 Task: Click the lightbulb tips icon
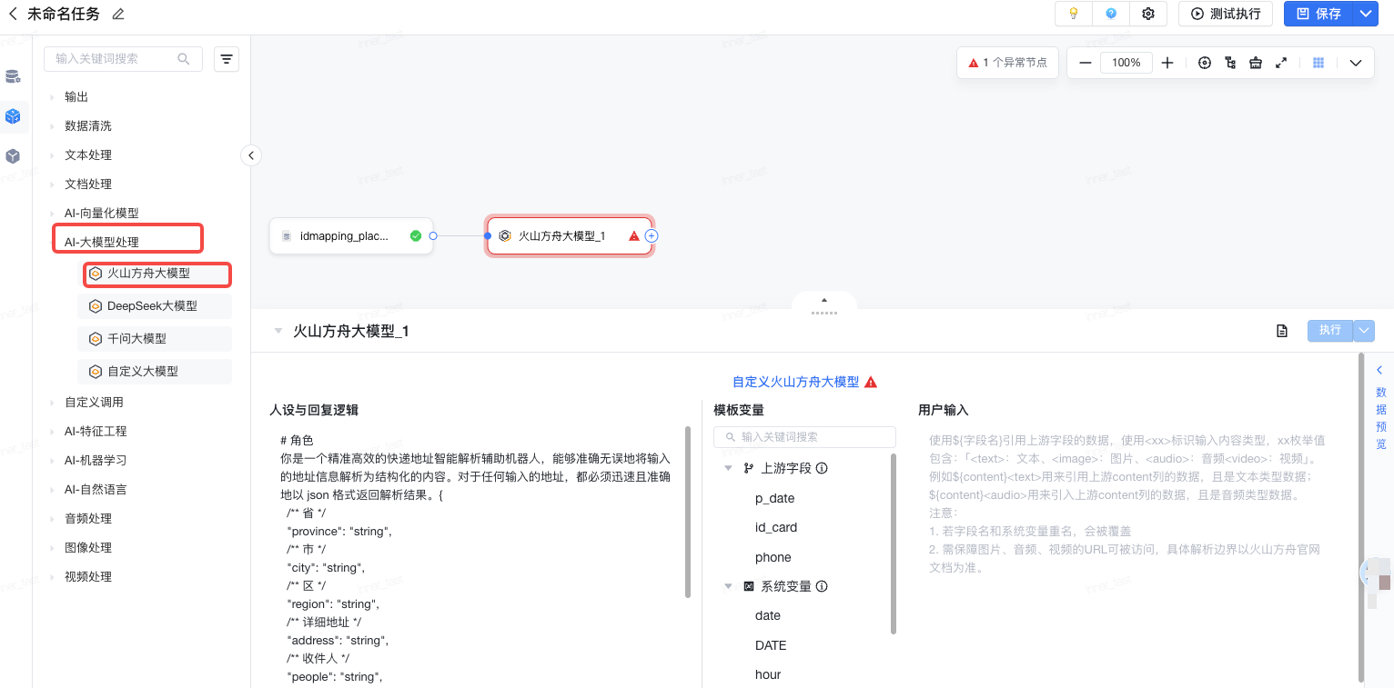tap(1074, 14)
